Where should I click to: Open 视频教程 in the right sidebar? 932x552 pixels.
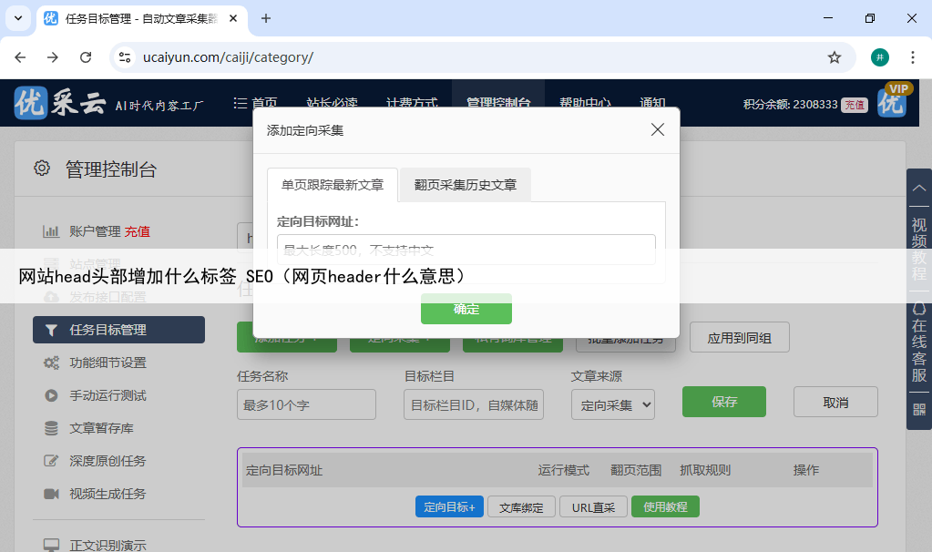tap(918, 248)
